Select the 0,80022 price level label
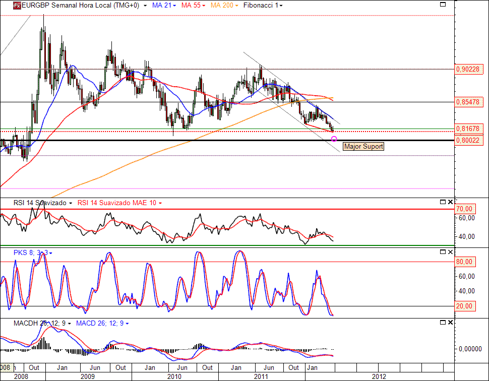This screenshot has height=381, width=489. [x=469, y=140]
